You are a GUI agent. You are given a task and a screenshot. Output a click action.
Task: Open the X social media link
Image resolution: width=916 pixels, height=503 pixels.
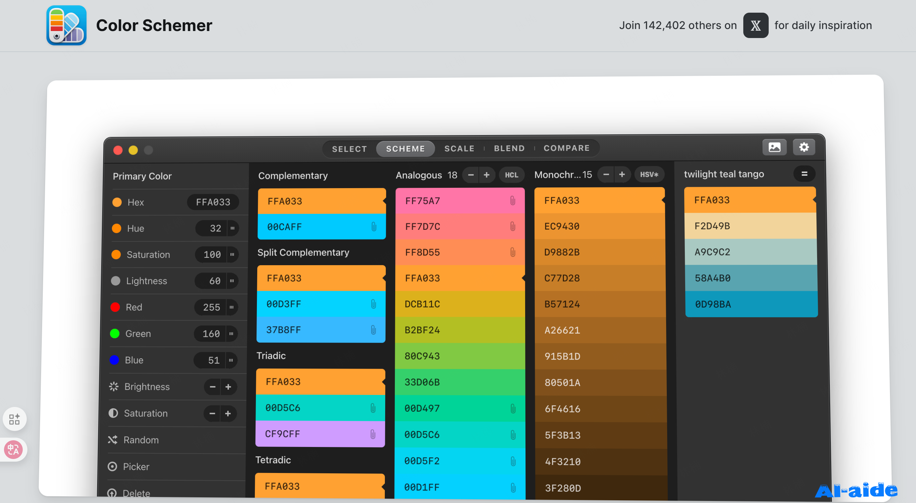(x=755, y=26)
